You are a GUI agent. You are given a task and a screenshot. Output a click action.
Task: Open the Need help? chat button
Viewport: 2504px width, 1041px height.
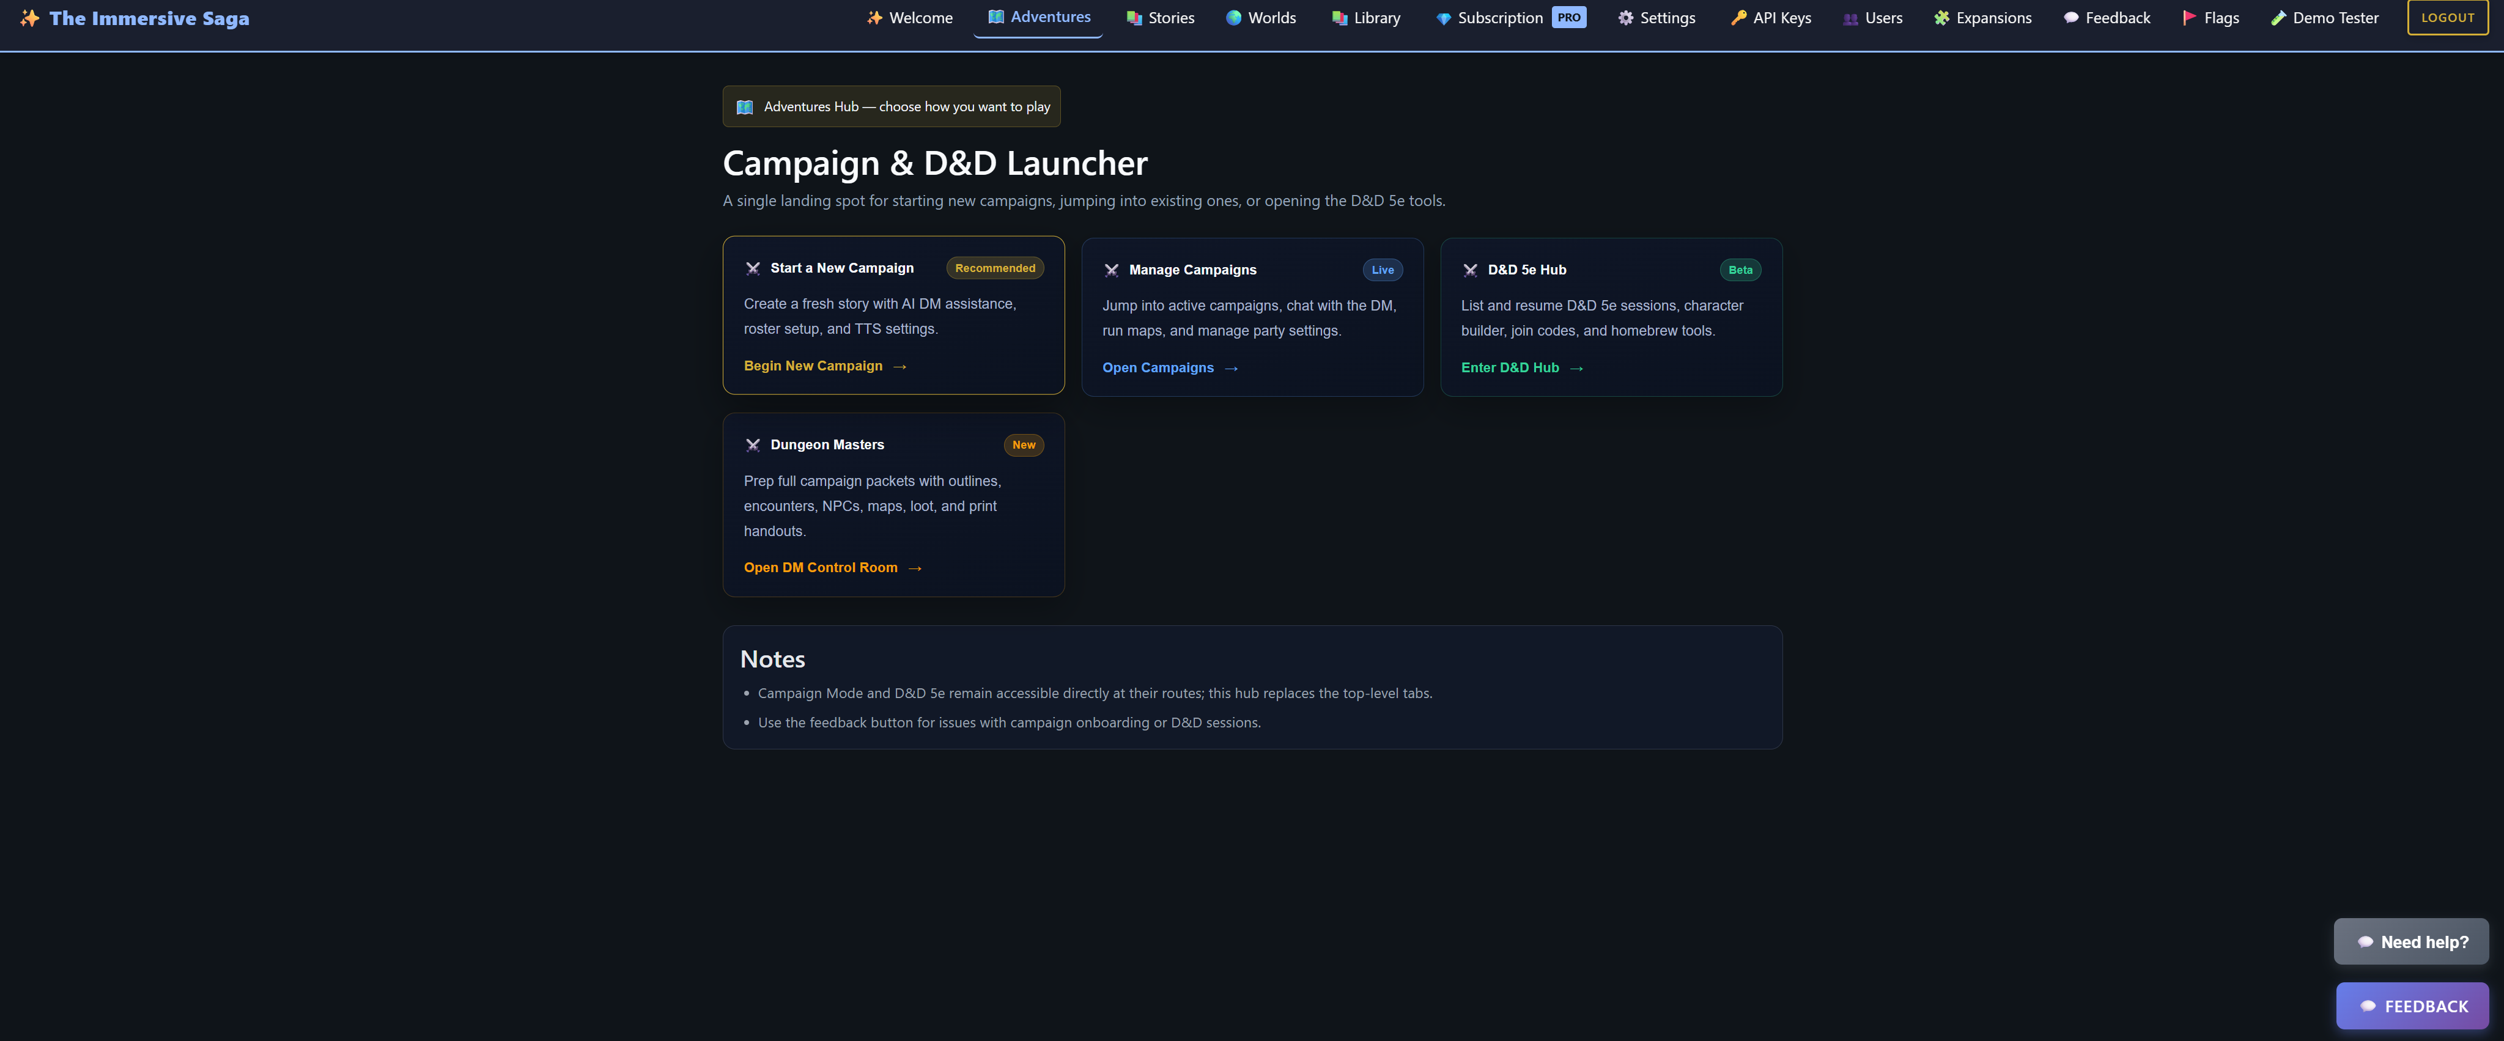(2410, 942)
